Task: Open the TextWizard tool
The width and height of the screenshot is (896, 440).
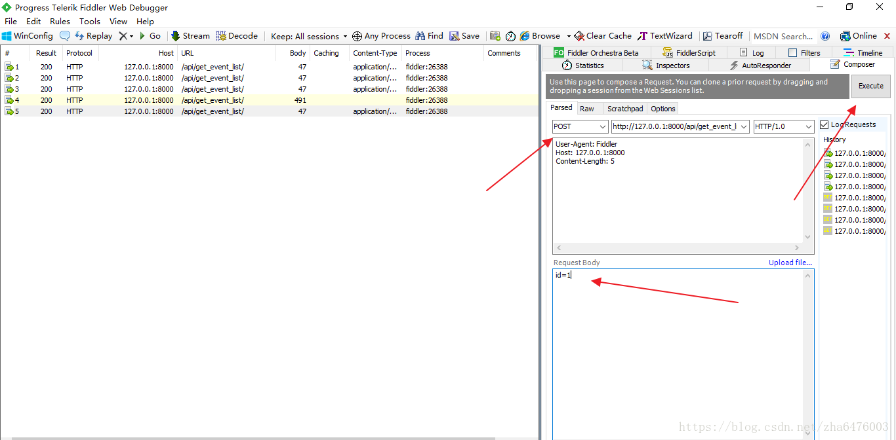Action: click(x=665, y=36)
